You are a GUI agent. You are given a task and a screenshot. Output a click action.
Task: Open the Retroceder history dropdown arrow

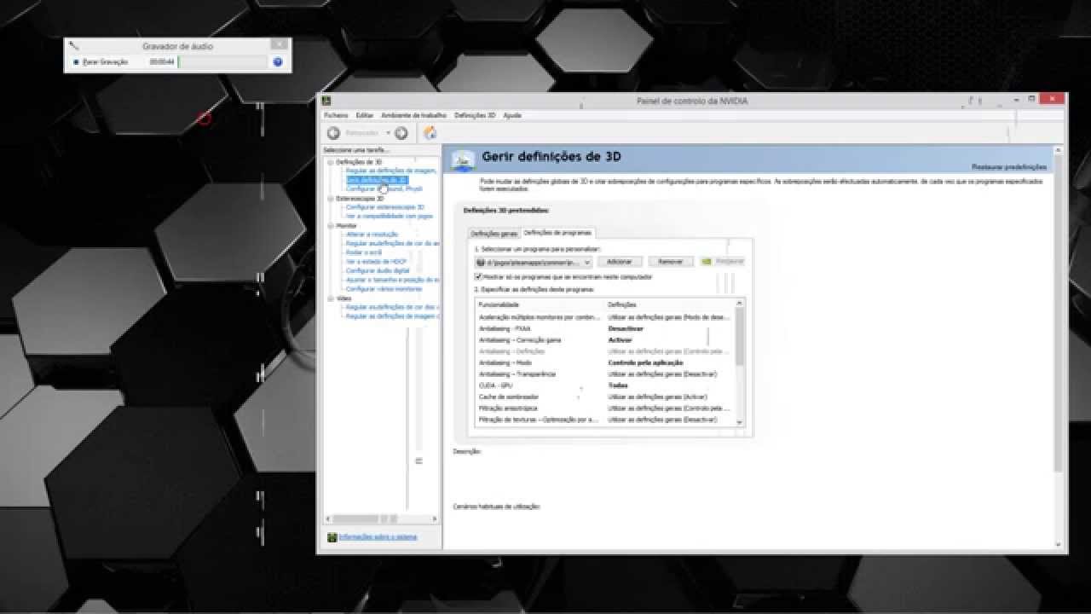388,133
